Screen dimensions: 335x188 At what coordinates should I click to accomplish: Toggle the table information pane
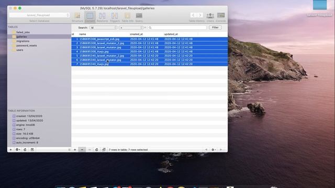(x=32, y=150)
